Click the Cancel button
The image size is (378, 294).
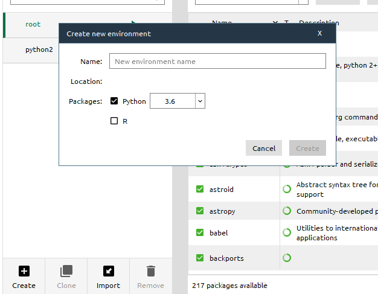(x=264, y=148)
